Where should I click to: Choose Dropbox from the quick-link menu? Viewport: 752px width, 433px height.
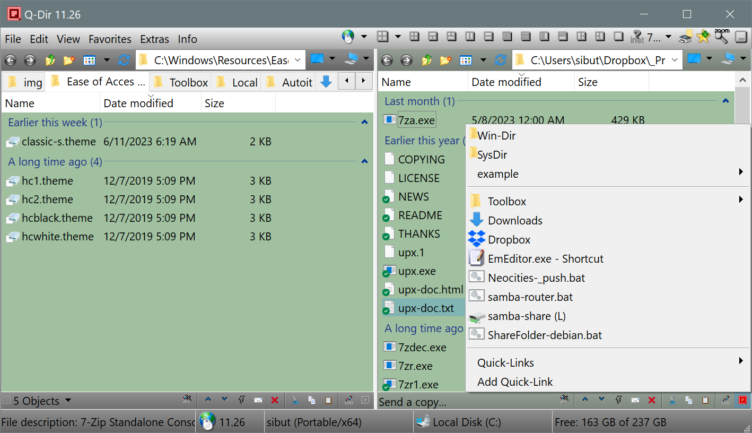click(x=509, y=240)
